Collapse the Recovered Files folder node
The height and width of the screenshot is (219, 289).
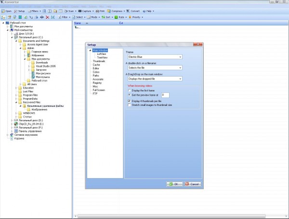[x=16, y=102]
